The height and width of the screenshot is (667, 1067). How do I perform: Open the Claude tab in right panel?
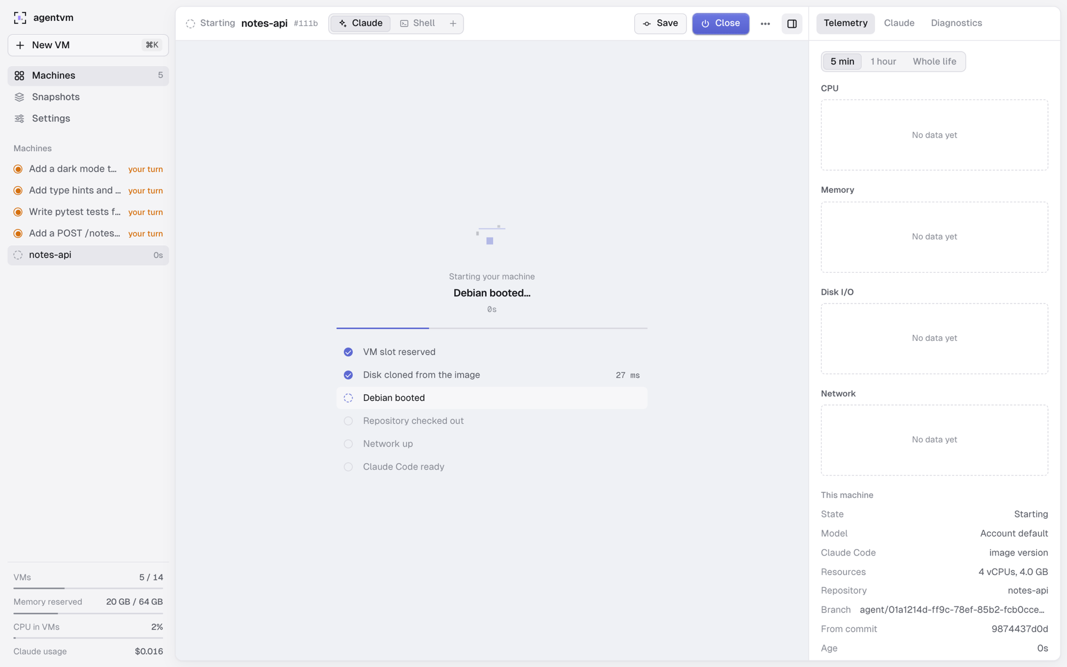(899, 23)
